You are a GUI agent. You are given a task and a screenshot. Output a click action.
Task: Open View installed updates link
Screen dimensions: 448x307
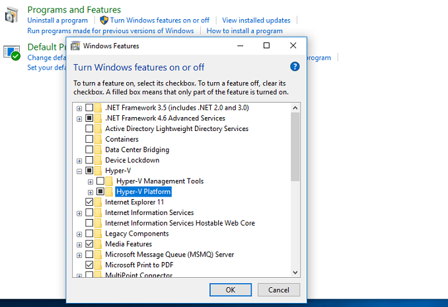click(x=256, y=21)
